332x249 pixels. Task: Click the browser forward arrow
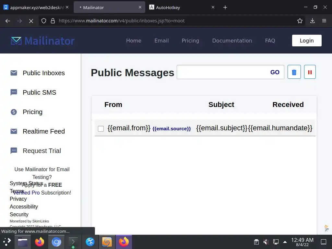click(19, 21)
